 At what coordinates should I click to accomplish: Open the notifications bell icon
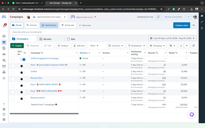(x=4, y=26)
